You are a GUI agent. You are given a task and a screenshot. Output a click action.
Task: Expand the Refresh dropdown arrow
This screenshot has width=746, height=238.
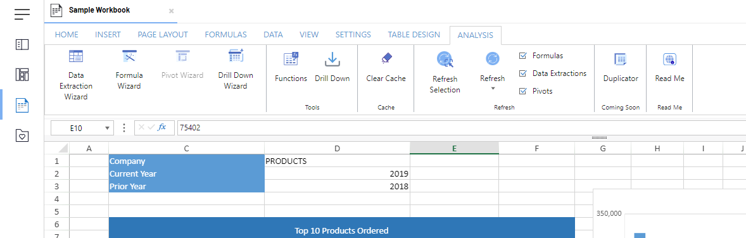tap(493, 89)
